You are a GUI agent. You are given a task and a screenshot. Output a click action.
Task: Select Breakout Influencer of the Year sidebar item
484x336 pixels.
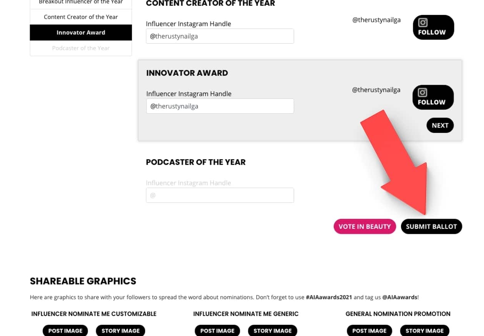point(81,3)
